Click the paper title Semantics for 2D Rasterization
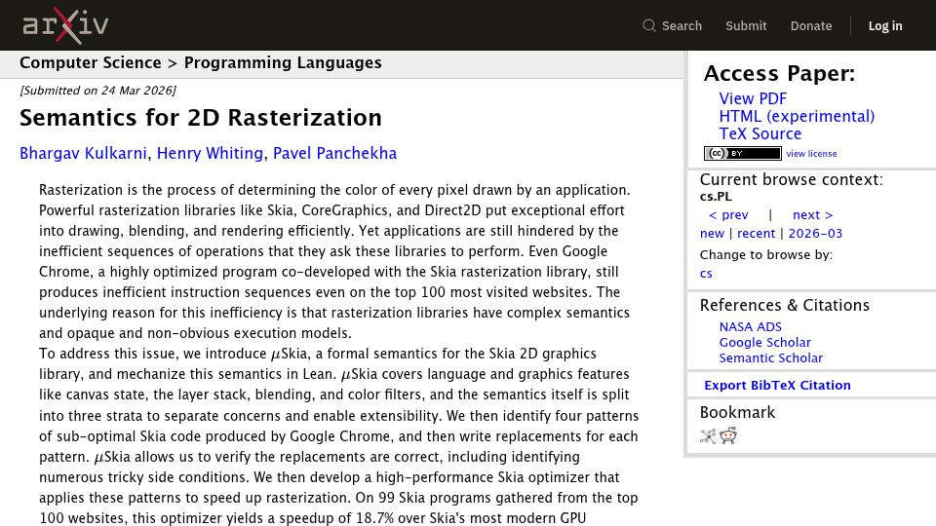 pos(201,118)
